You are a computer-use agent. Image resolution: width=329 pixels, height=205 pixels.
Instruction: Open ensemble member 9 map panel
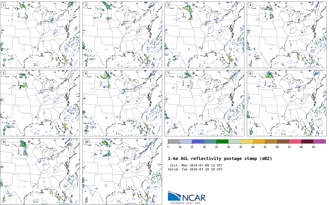[x=40, y=171]
